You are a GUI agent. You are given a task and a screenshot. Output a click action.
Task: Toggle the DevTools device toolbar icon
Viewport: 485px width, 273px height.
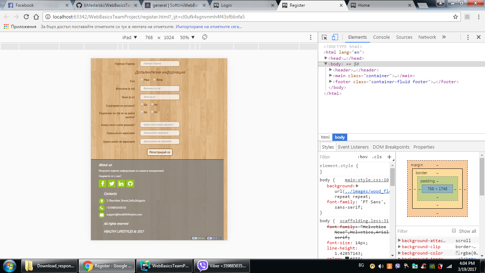pyautogui.click(x=335, y=37)
